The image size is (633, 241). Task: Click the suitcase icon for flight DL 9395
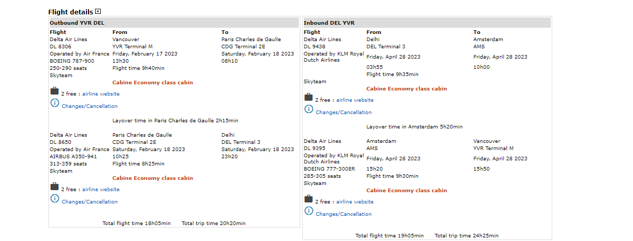click(x=309, y=199)
